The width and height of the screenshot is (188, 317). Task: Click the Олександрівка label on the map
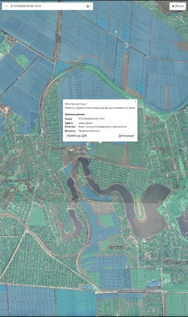179,263
